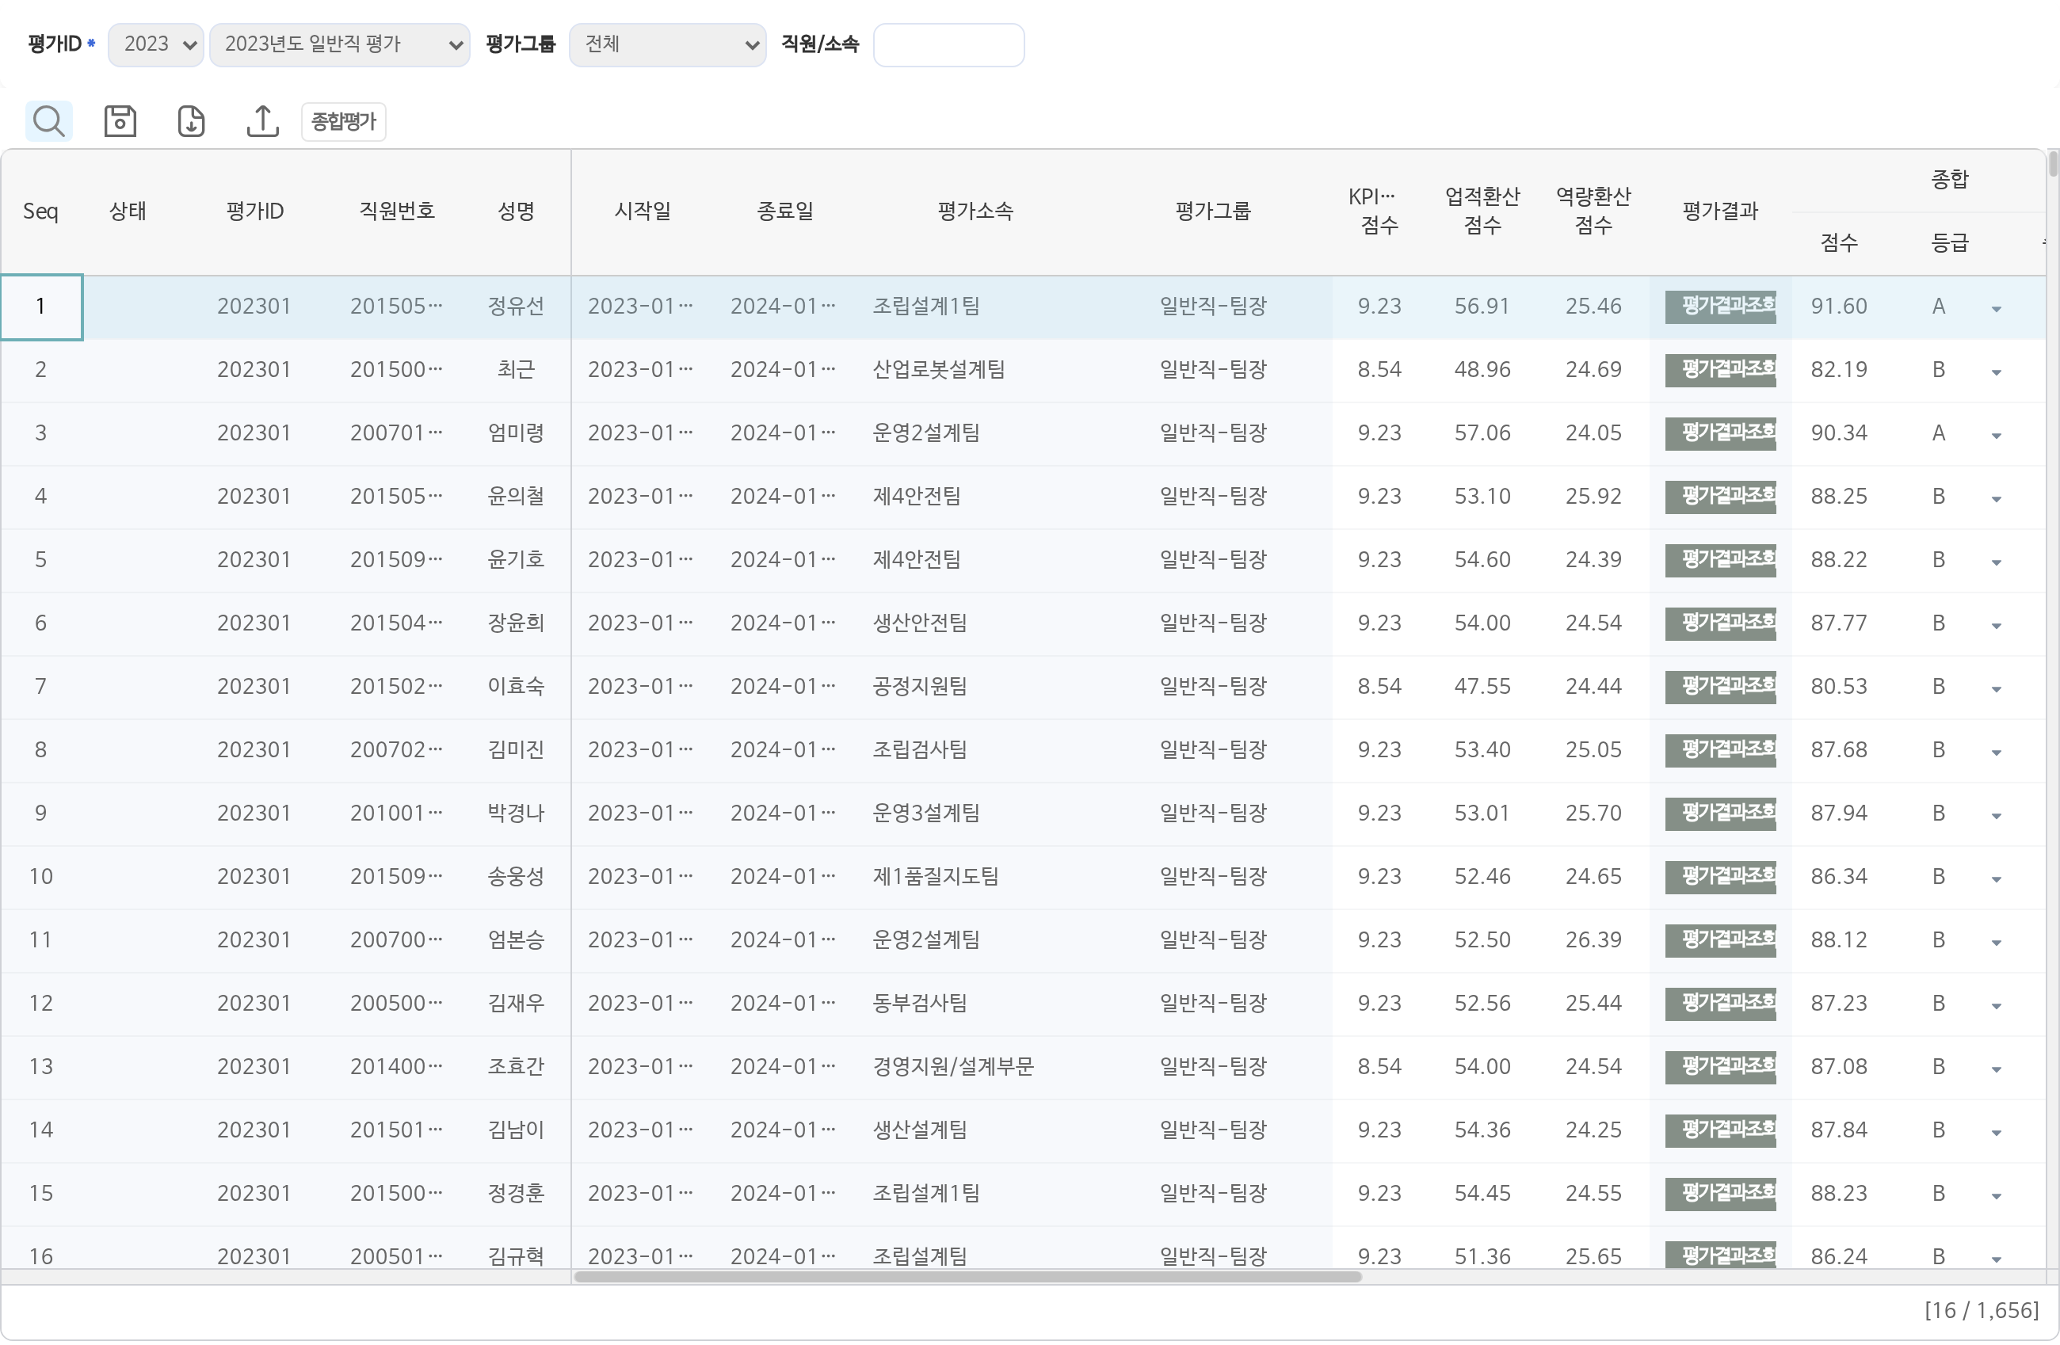Click the 종합 등급 column header
The width and height of the screenshot is (2060, 1345).
(x=1949, y=243)
